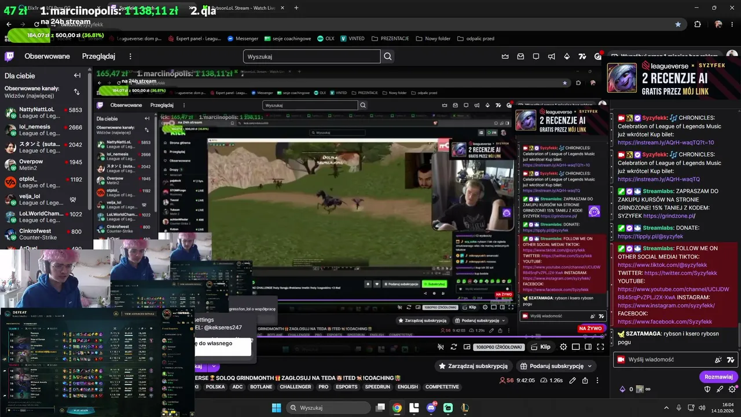Open the grindzone.pl link in chat

[x=668, y=216]
